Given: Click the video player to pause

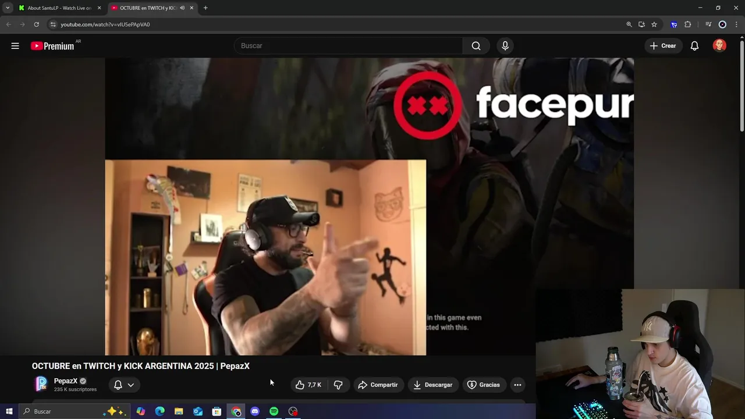Looking at the screenshot, I should [369, 206].
